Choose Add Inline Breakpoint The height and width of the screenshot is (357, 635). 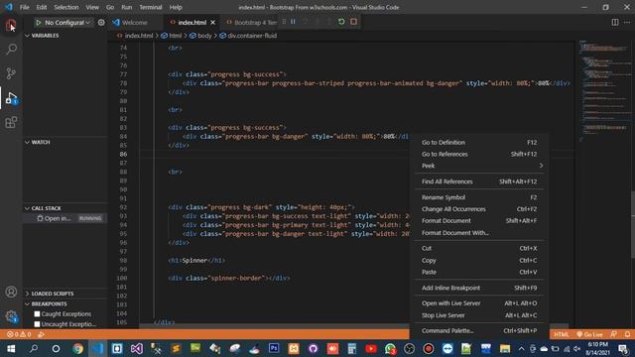click(478, 288)
